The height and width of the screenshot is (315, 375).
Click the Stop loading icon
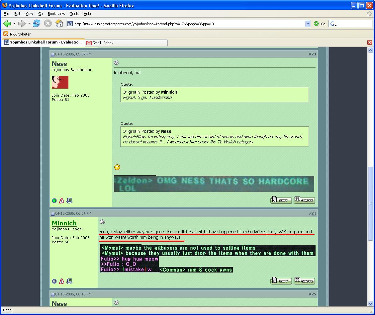[48, 24]
